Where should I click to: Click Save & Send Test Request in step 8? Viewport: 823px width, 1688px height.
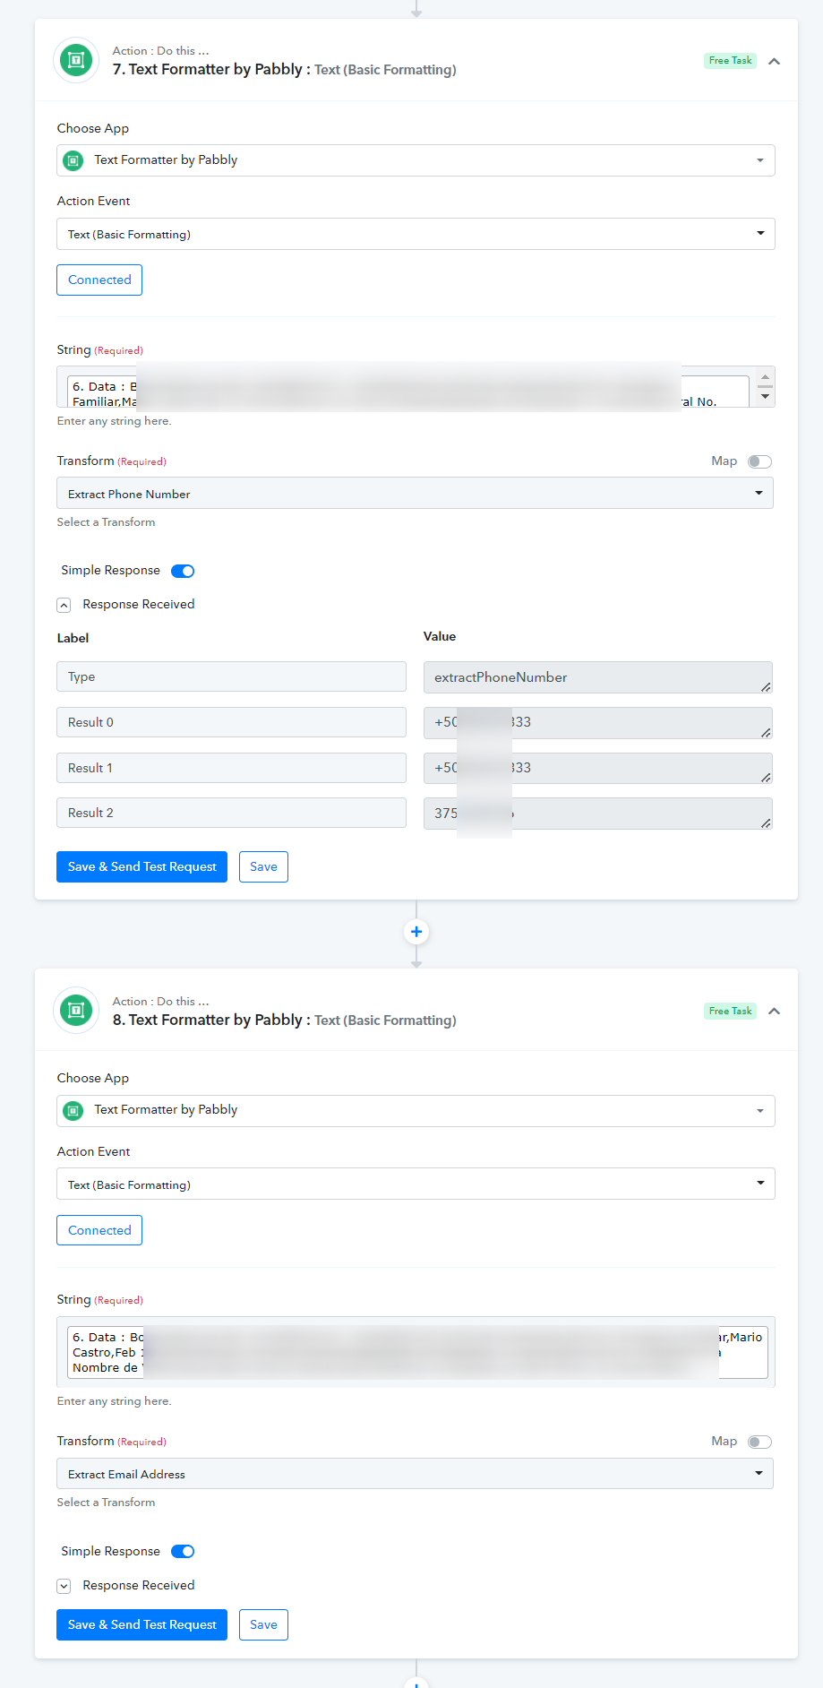pos(141,1624)
